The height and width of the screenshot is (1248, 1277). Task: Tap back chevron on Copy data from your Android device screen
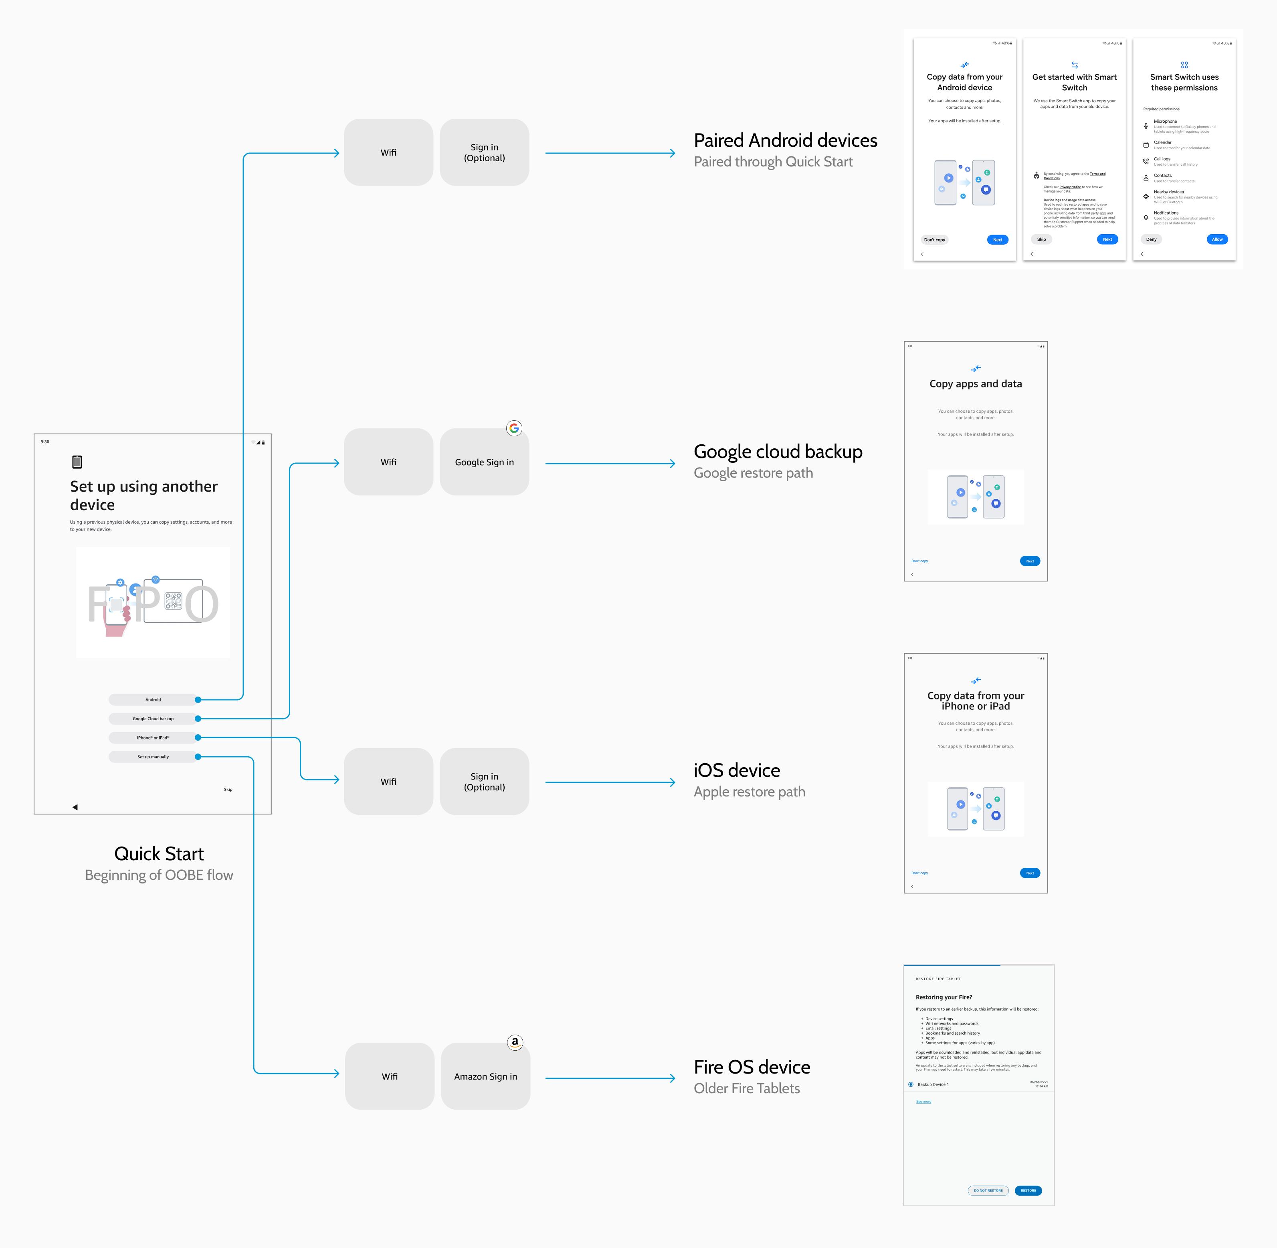pos(923,254)
